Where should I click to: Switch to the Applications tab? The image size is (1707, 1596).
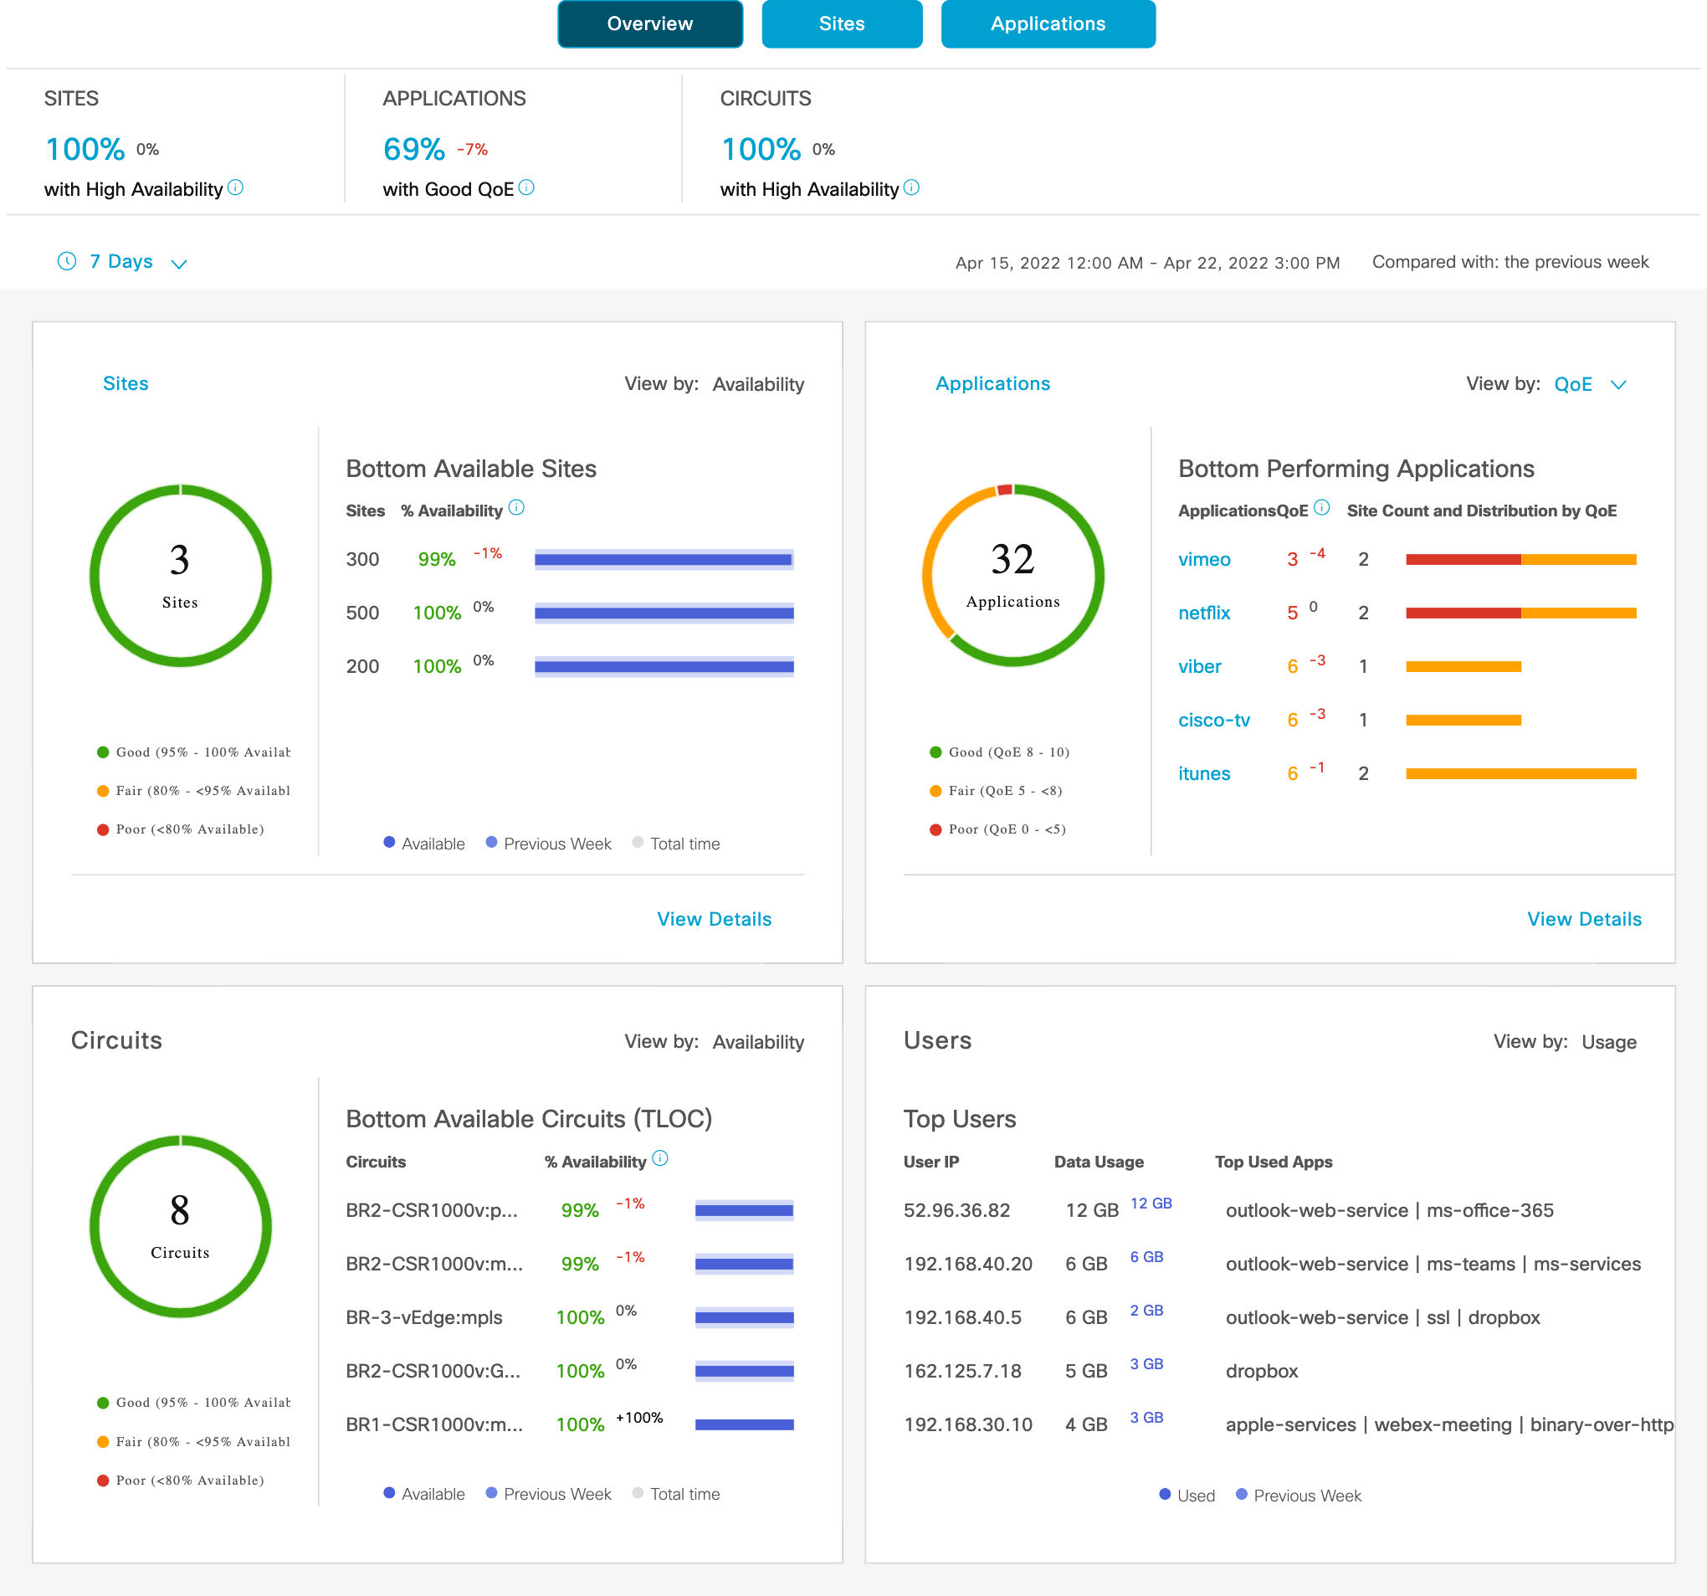1048,24
